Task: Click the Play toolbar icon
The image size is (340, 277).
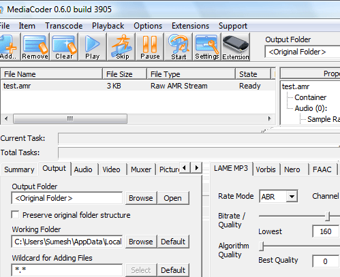Action: [x=93, y=47]
